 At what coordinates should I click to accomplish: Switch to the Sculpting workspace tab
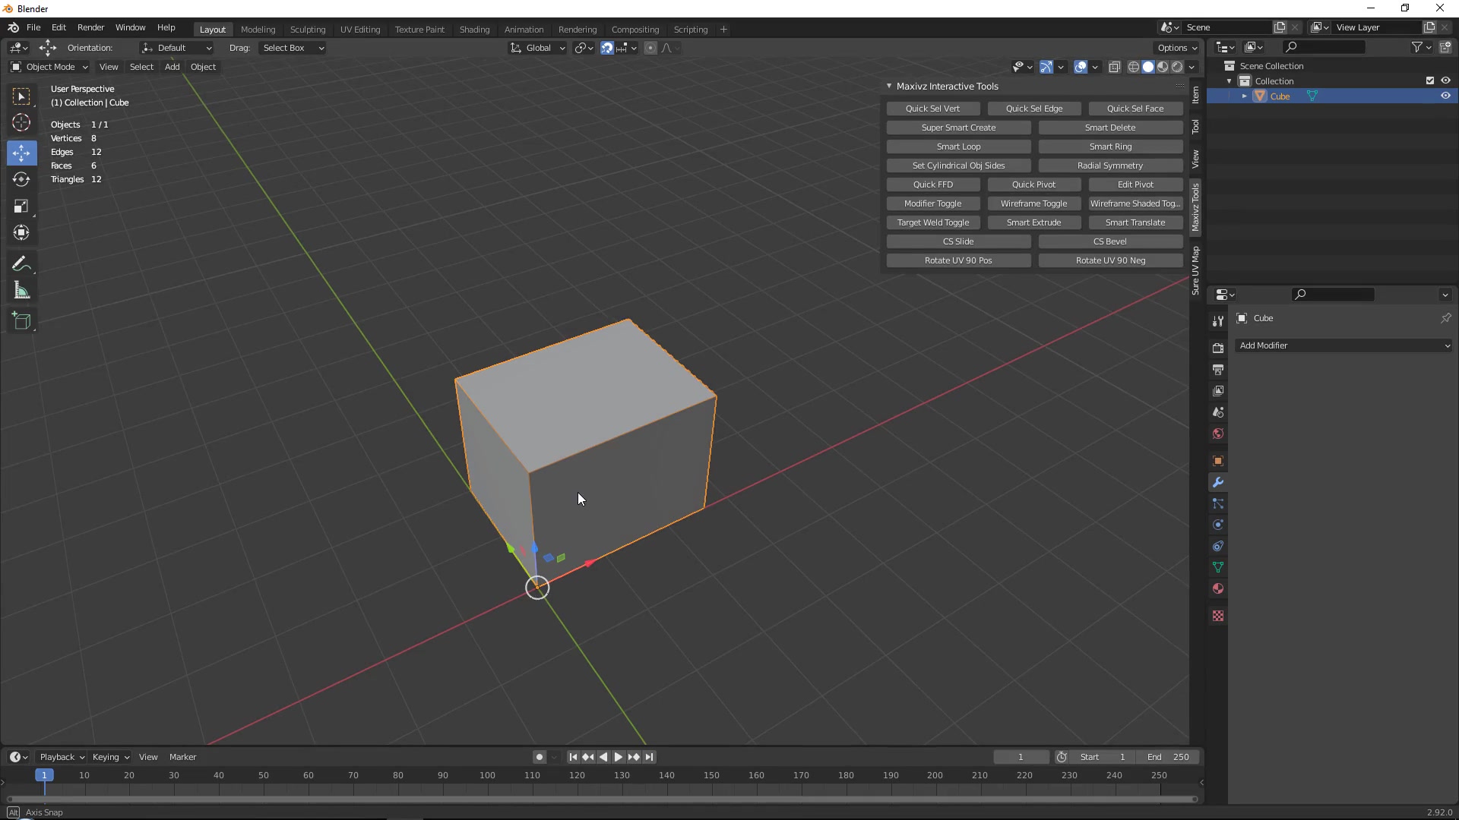click(308, 30)
